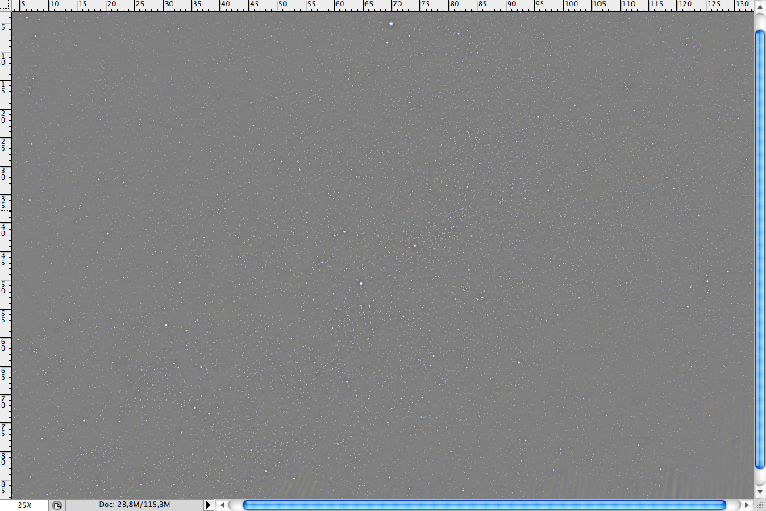The height and width of the screenshot is (511, 766).
Task: Click the window resize grip in corner
Action: 759,505
